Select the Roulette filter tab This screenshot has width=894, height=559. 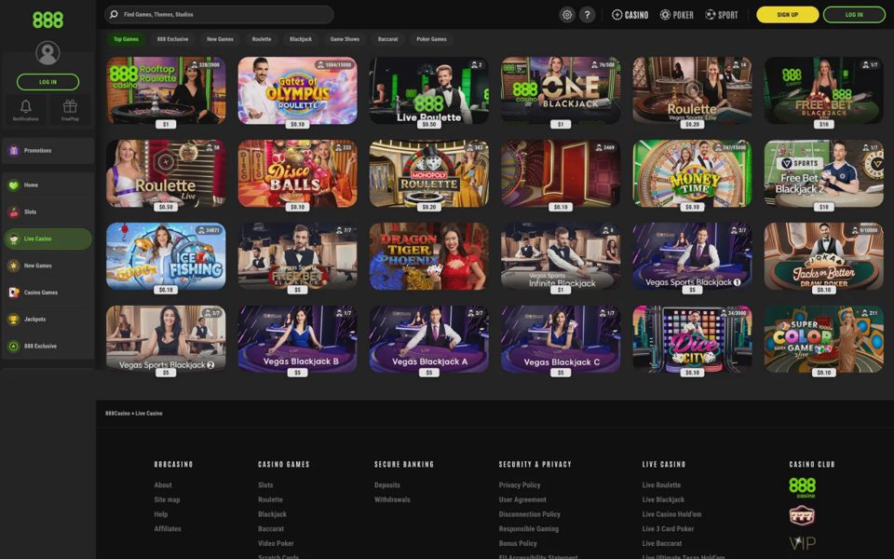pos(262,39)
